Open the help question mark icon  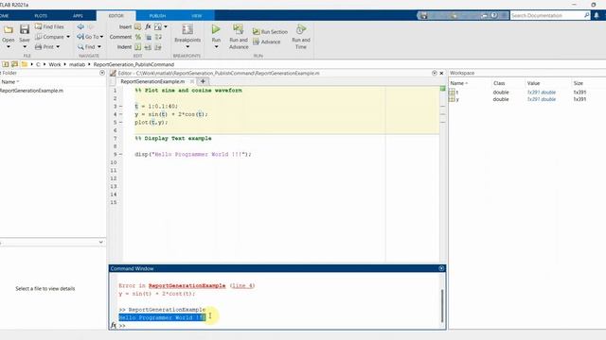click(x=494, y=15)
